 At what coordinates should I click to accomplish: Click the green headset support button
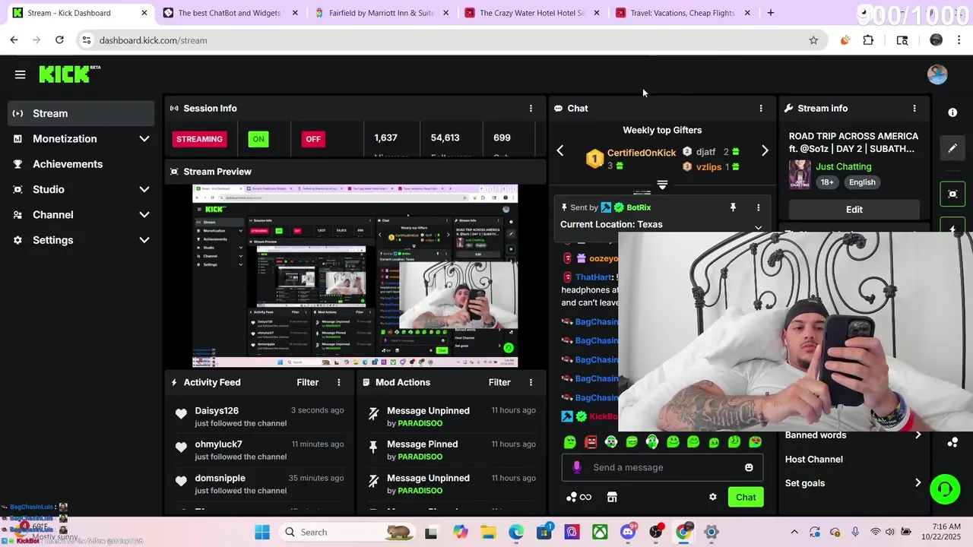[x=945, y=489]
